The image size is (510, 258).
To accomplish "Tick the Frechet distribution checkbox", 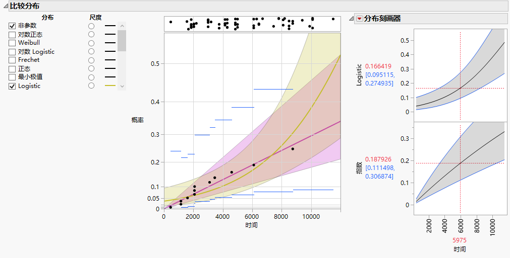I will click(12, 60).
